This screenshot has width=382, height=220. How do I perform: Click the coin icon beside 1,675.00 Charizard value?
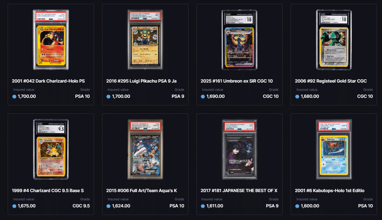pyautogui.click(x=14, y=206)
